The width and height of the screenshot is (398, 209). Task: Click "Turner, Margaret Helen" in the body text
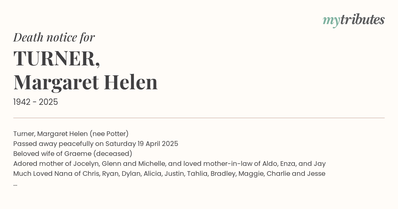pyautogui.click(x=50, y=134)
